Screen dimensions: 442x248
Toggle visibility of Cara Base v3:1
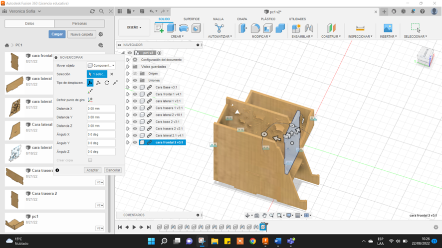pyautogui.click(x=135, y=87)
